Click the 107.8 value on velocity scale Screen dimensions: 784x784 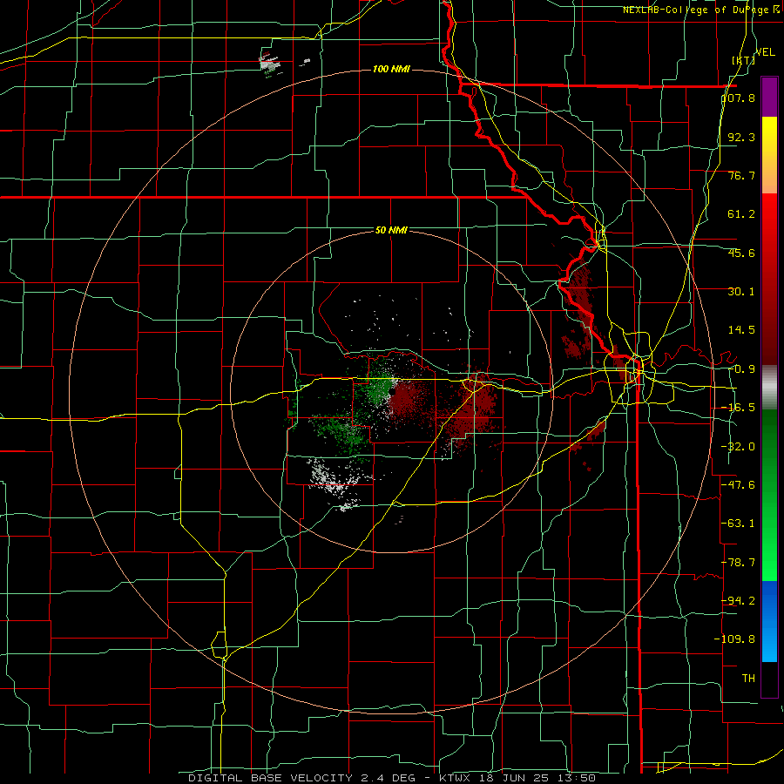(x=739, y=98)
